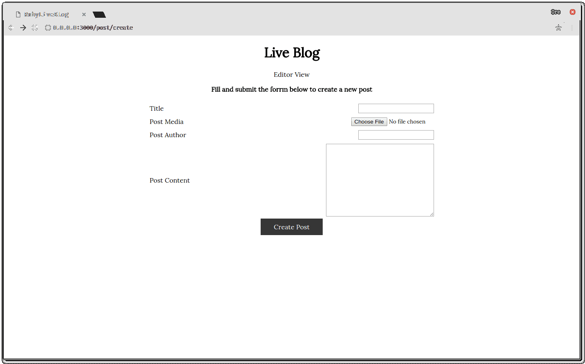Screen dimensions: 585x364
Task: Navigate back using the browser back arrow
Action: pos(11,28)
